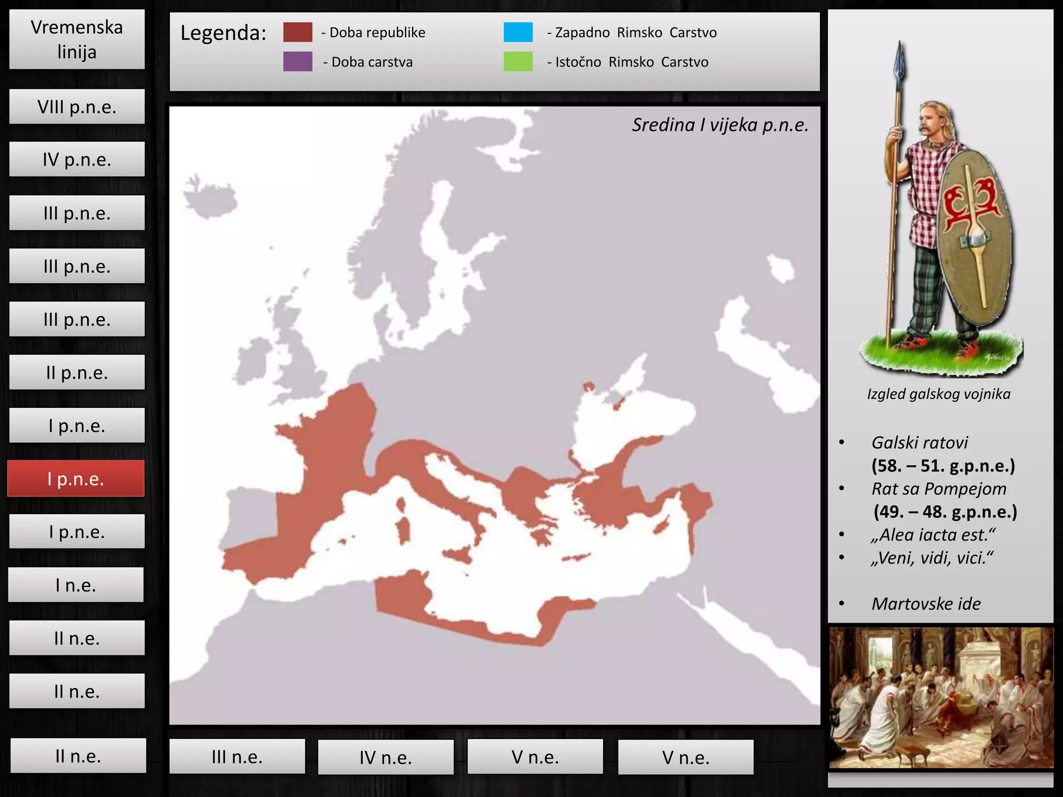Image resolution: width=1063 pixels, height=797 pixels.
Task: Jump to the III n.e. period
Action: coord(237,757)
